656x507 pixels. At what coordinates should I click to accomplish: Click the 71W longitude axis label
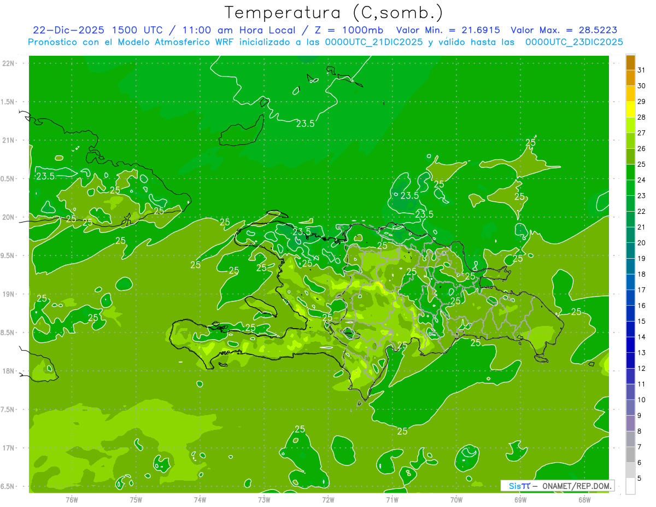pyautogui.click(x=392, y=499)
